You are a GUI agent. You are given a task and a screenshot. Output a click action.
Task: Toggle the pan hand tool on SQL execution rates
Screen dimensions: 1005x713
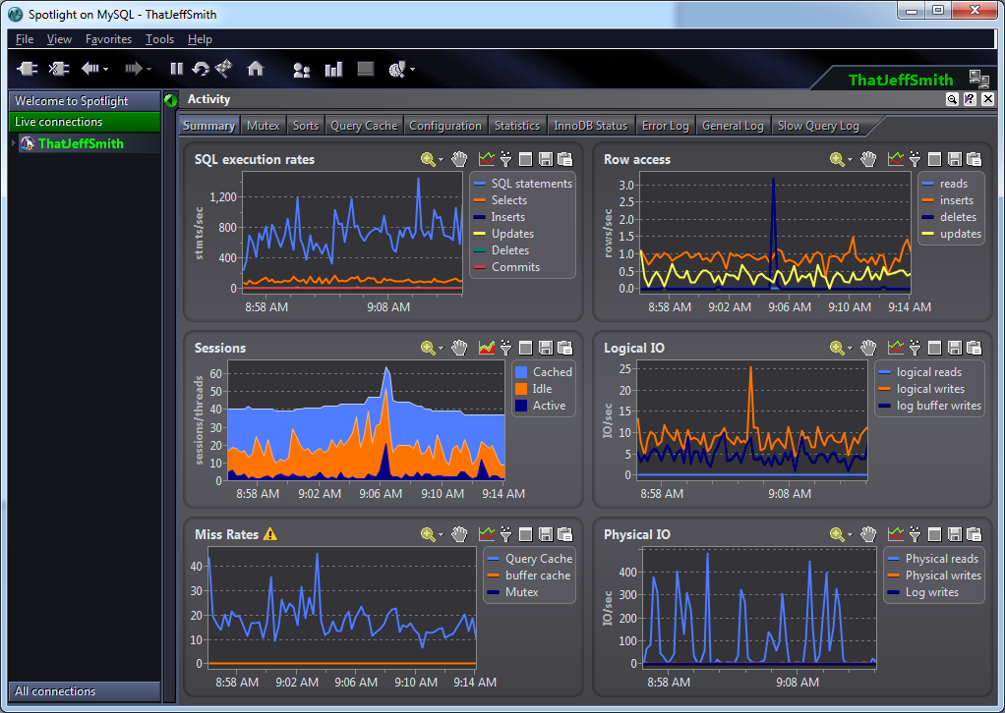point(459,159)
